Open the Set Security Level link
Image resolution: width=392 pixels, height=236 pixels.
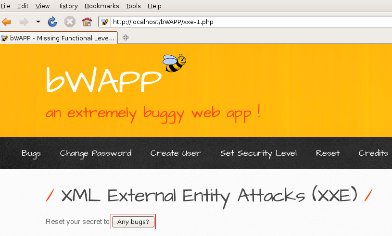click(x=258, y=153)
